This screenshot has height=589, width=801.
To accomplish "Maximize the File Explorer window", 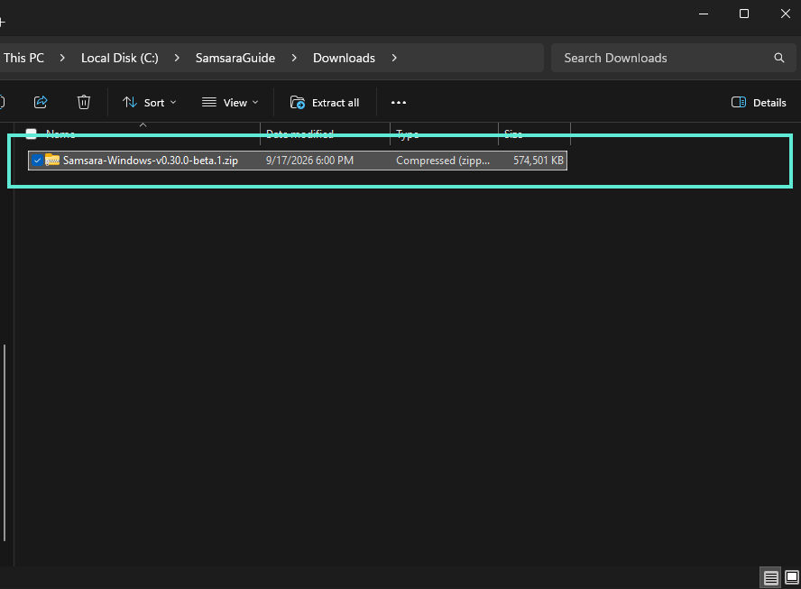I will [x=744, y=14].
